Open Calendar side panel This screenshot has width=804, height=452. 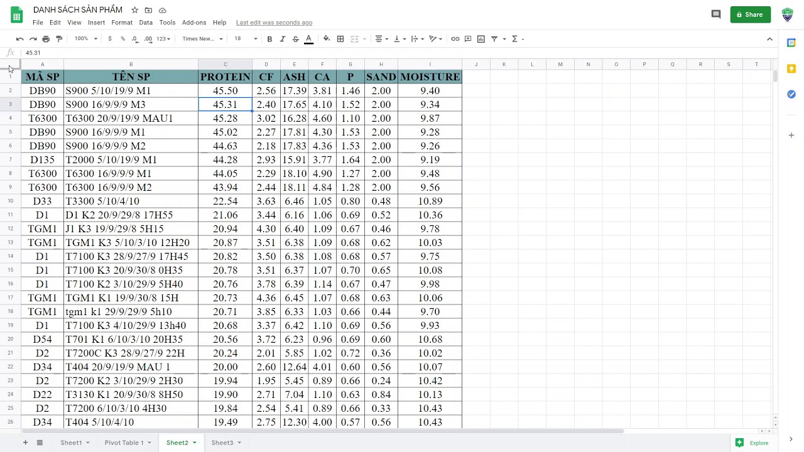click(x=791, y=42)
